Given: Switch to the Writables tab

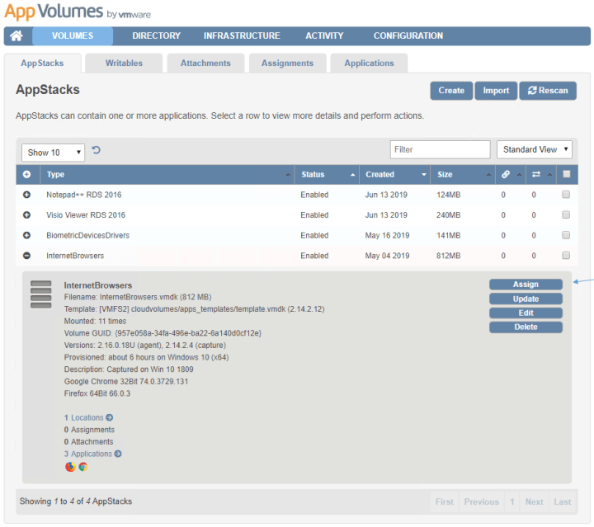Looking at the screenshot, I should pos(124,63).
